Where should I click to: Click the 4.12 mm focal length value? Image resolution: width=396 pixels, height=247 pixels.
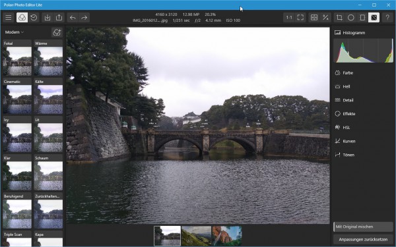tap(213, 20)
